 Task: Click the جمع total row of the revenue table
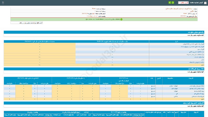click(x=104, y=65)
